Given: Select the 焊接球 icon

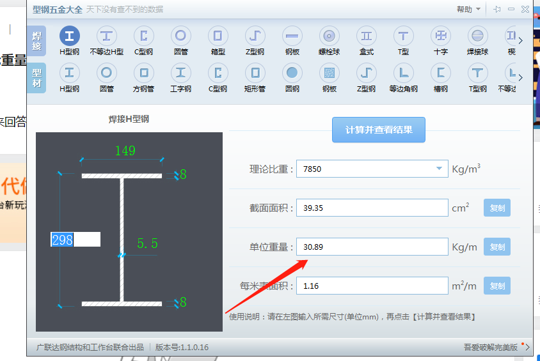Looking at the screenshot, I should pyautogui.click(x=478, y=36).
